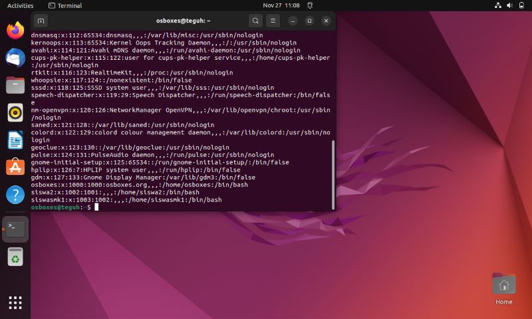Click the volume icon in top bar
The image size is (532, 319).
point(509,5)
